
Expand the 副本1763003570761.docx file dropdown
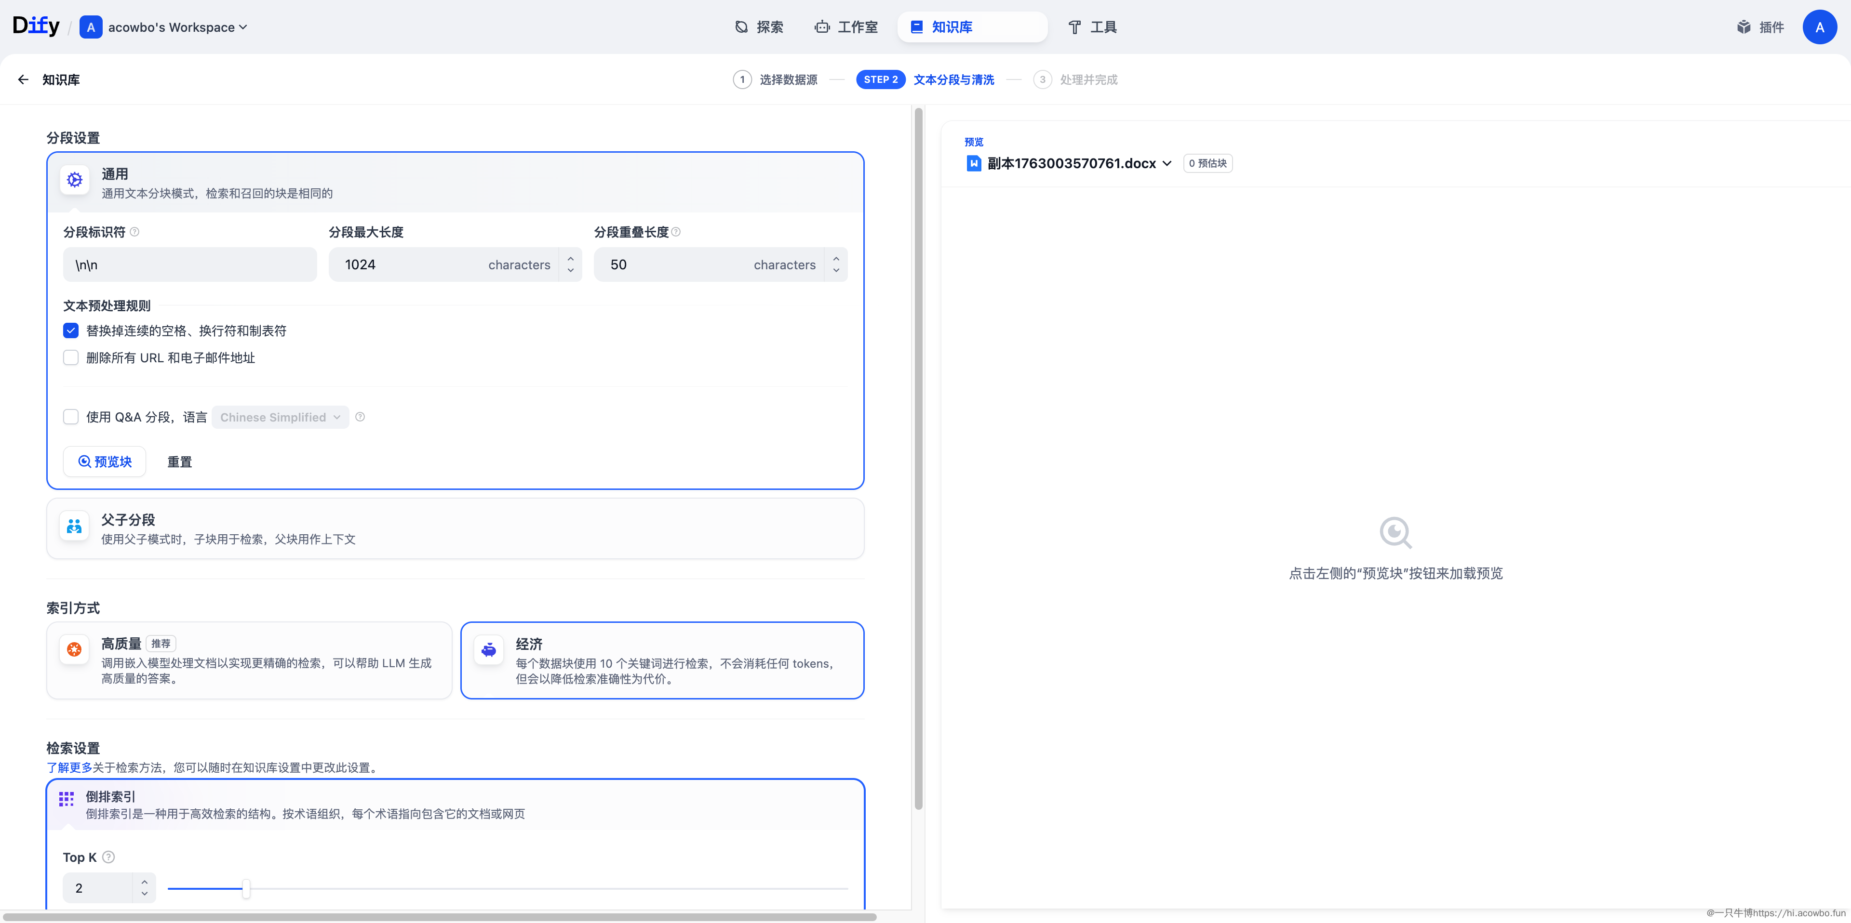coord(1167,163)
